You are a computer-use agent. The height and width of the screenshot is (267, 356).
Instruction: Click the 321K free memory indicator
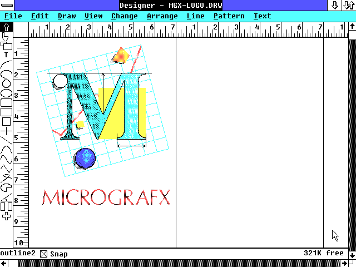pos(324,253)
